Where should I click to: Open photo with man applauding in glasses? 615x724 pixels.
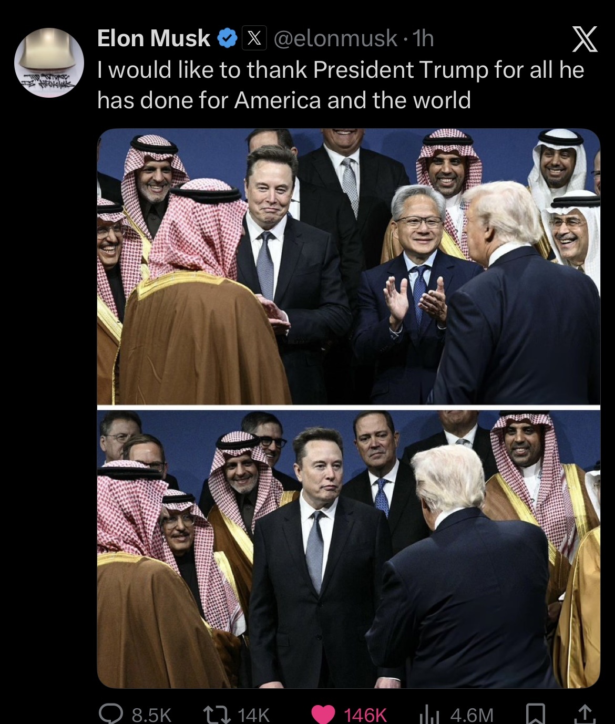(348, 266)
